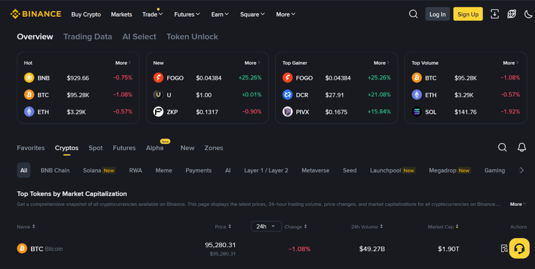Click the search icon in top navigation
Screen dimensions: 535x269
coord(413,14)
